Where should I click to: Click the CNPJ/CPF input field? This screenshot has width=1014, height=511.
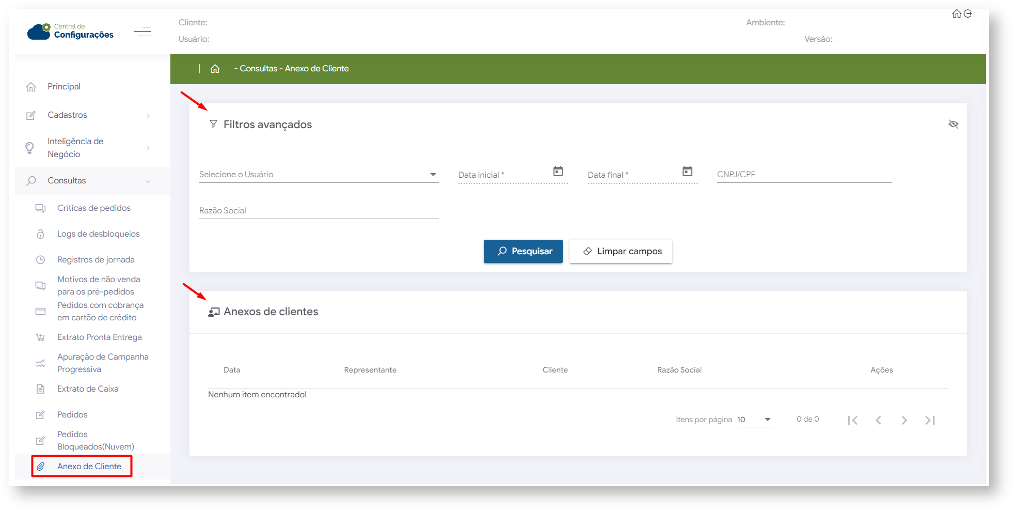point(804,175)
